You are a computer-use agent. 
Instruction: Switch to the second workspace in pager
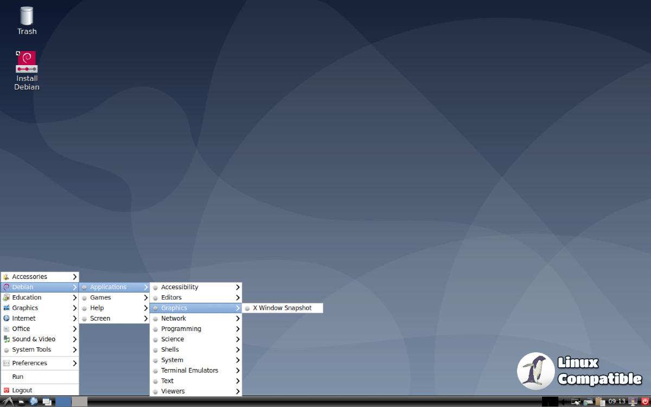[x=79, y=402]
